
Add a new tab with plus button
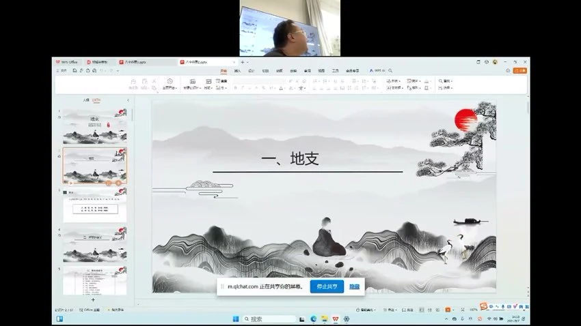pos(243,62)
